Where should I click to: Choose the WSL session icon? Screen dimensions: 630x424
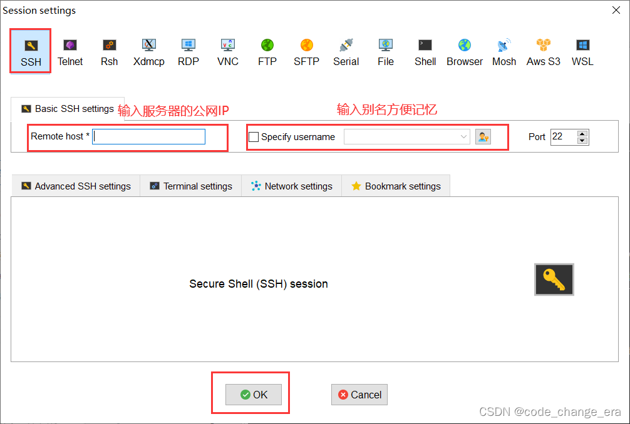pos(582,53)
